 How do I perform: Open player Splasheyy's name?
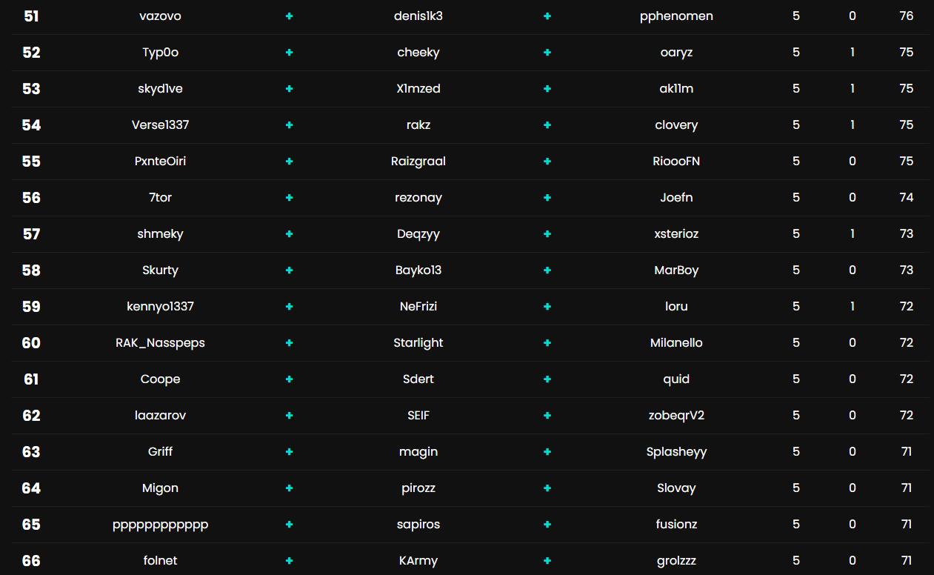tap(676, 452)
